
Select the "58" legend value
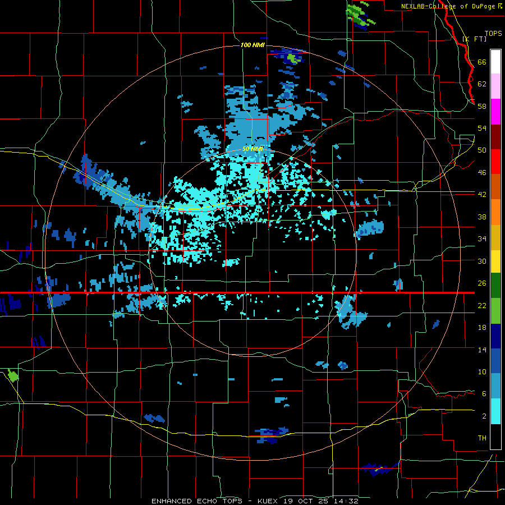click(x=482, y=106)
